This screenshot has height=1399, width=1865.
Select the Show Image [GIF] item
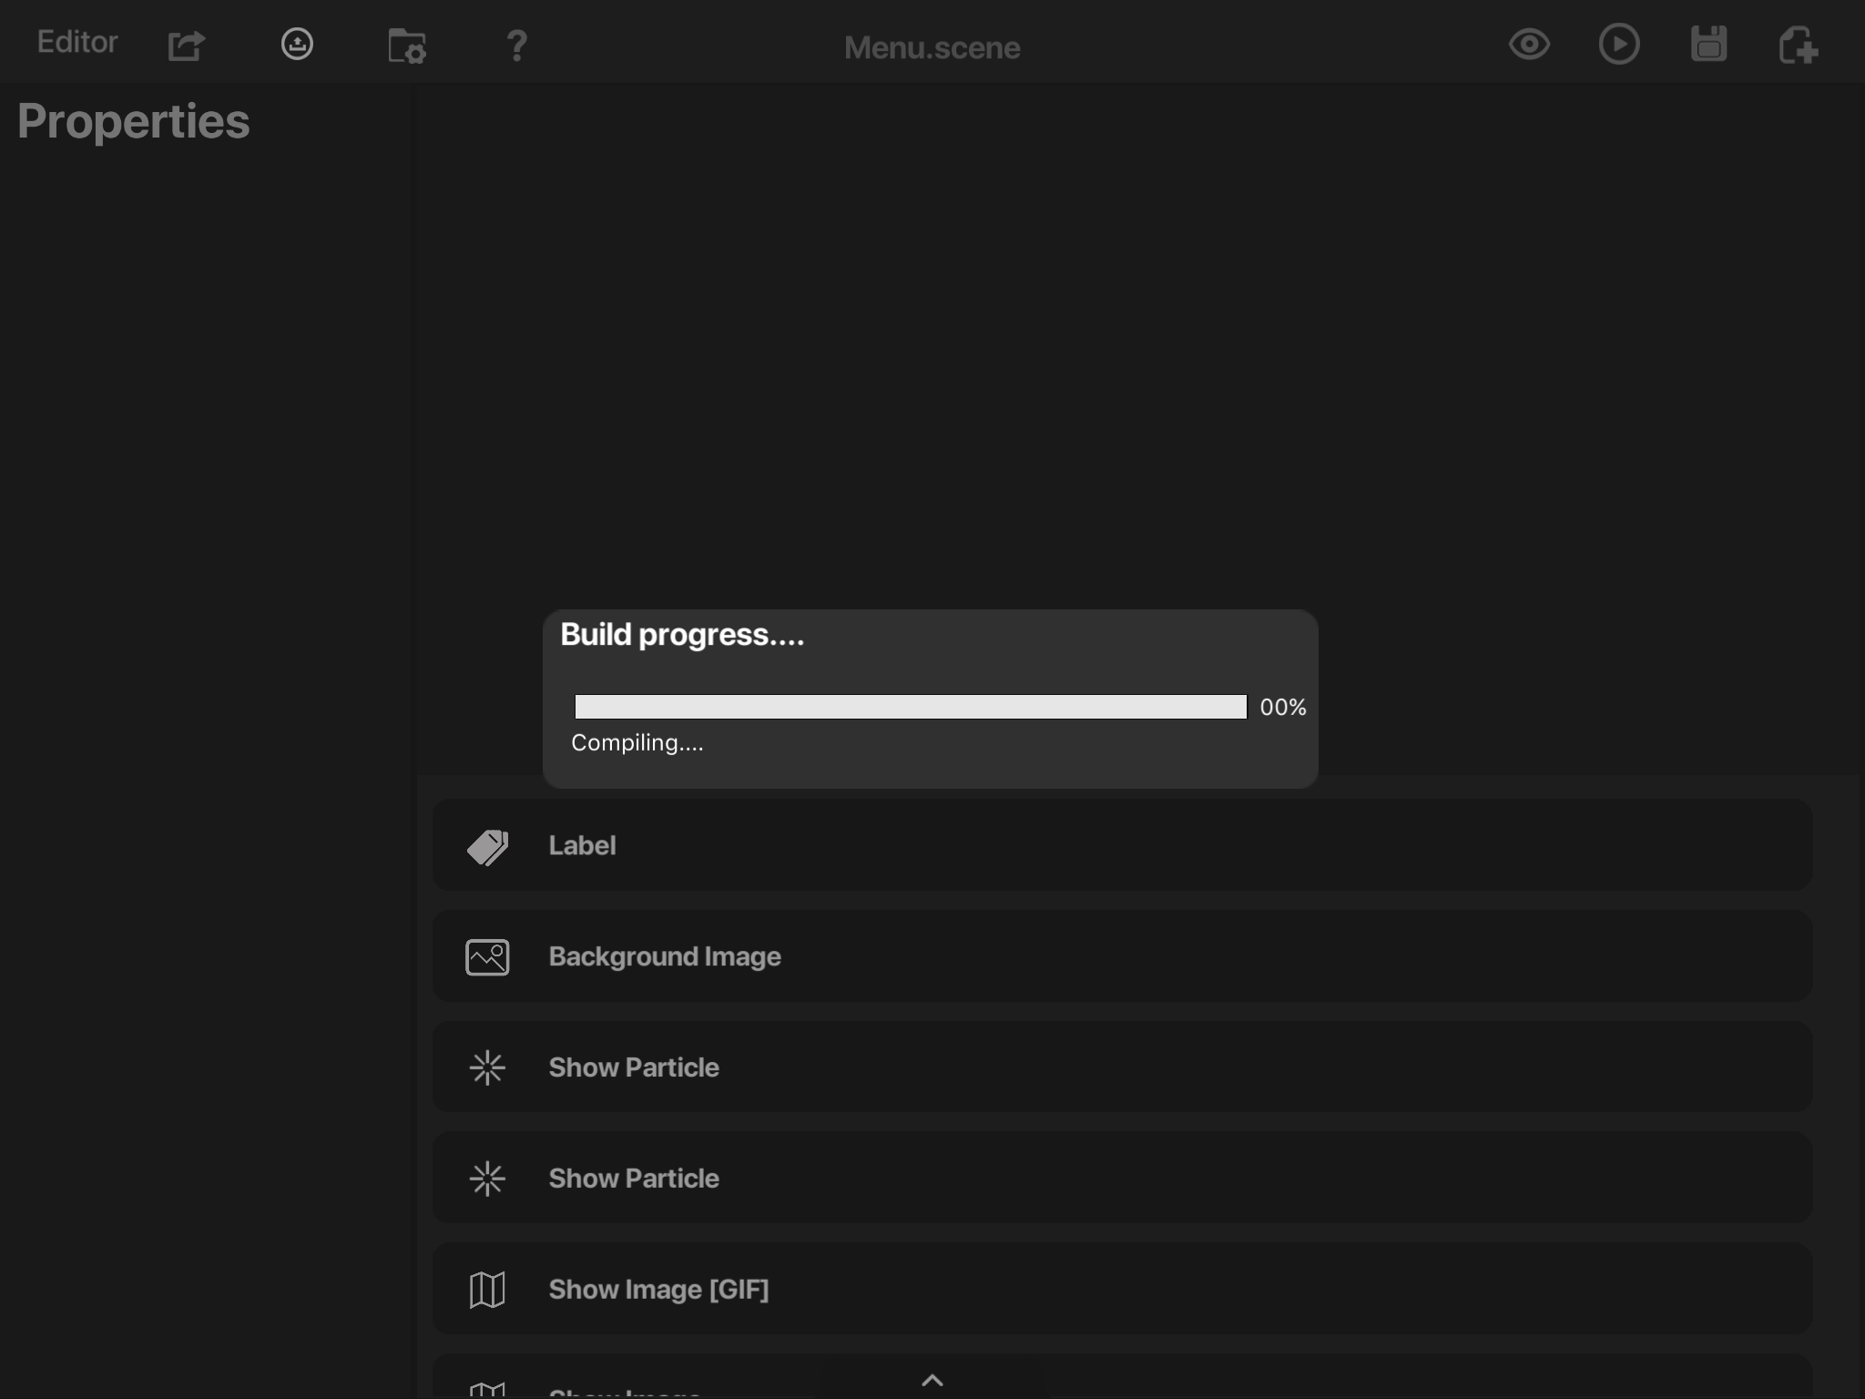coord(1122,1290)
